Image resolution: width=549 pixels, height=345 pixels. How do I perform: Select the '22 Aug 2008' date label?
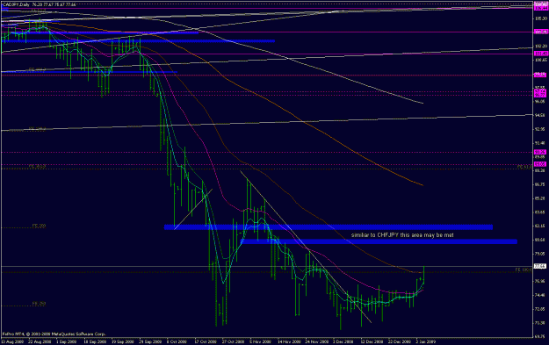[40, 341]
